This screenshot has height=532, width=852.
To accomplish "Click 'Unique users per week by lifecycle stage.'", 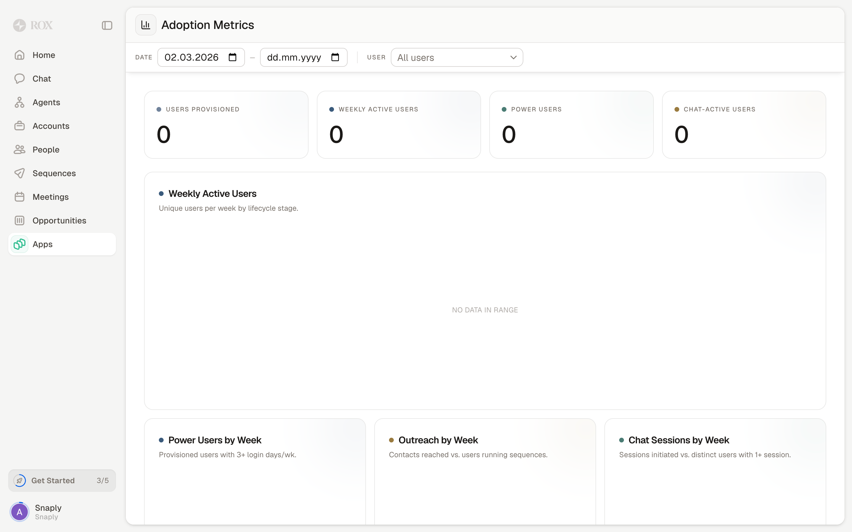I will tap(228, 208).
